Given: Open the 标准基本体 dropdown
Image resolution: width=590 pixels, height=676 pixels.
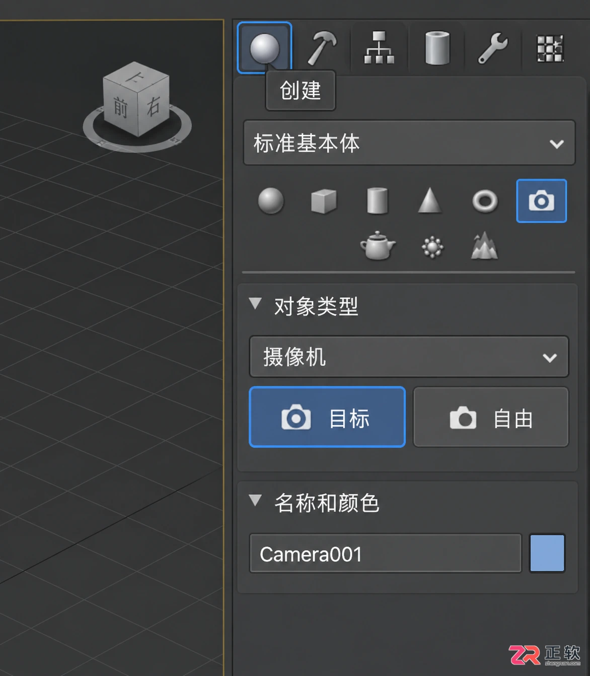Looking at the screenshot, I should 409,143.
